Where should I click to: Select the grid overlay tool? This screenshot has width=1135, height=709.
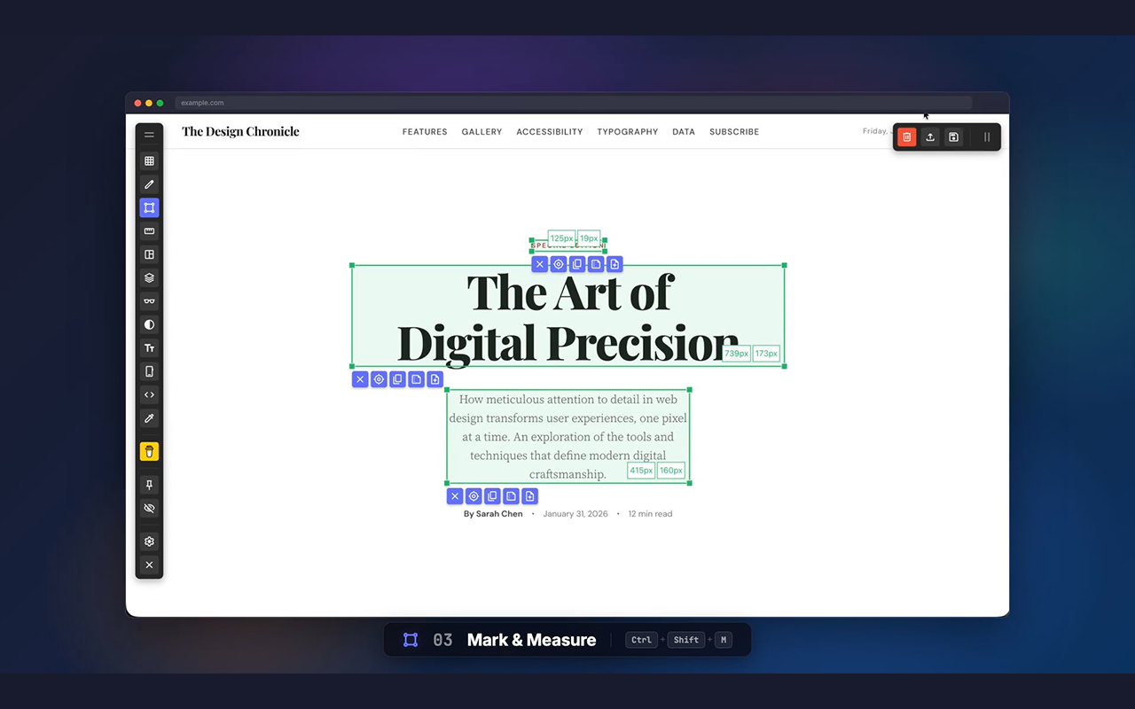coord(149,161)
